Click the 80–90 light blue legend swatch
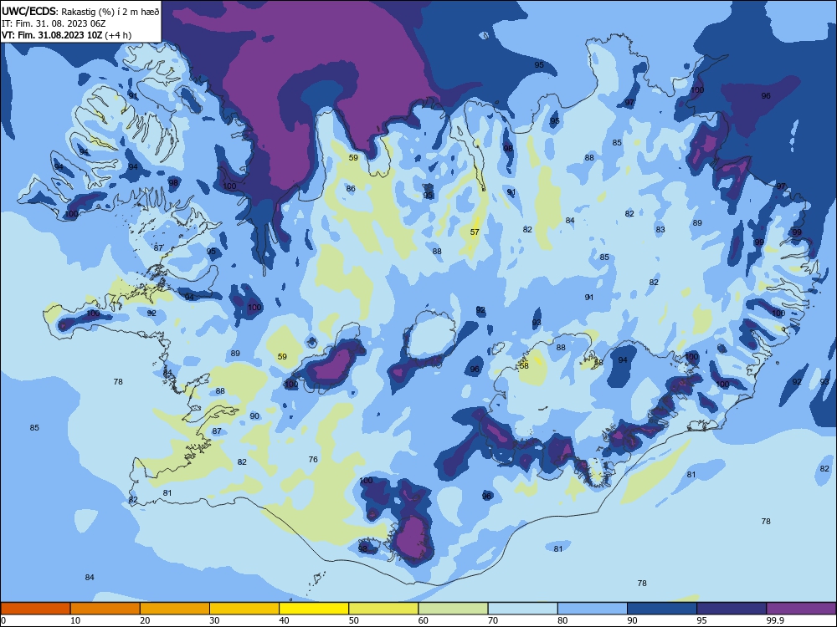 tap(593, 609)
